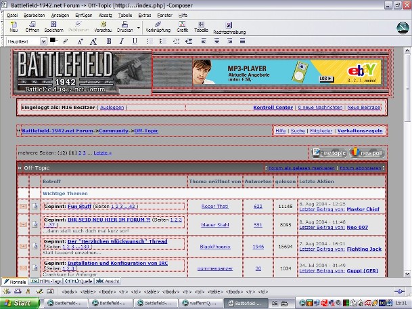Image resolution: width=412 pixels, height=309 pixels.
Task: Click the Öffnen toolbar icon
Action: click(32, 26)
